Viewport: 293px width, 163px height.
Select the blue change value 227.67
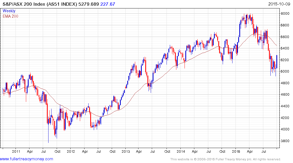click(x=108, y=4)
